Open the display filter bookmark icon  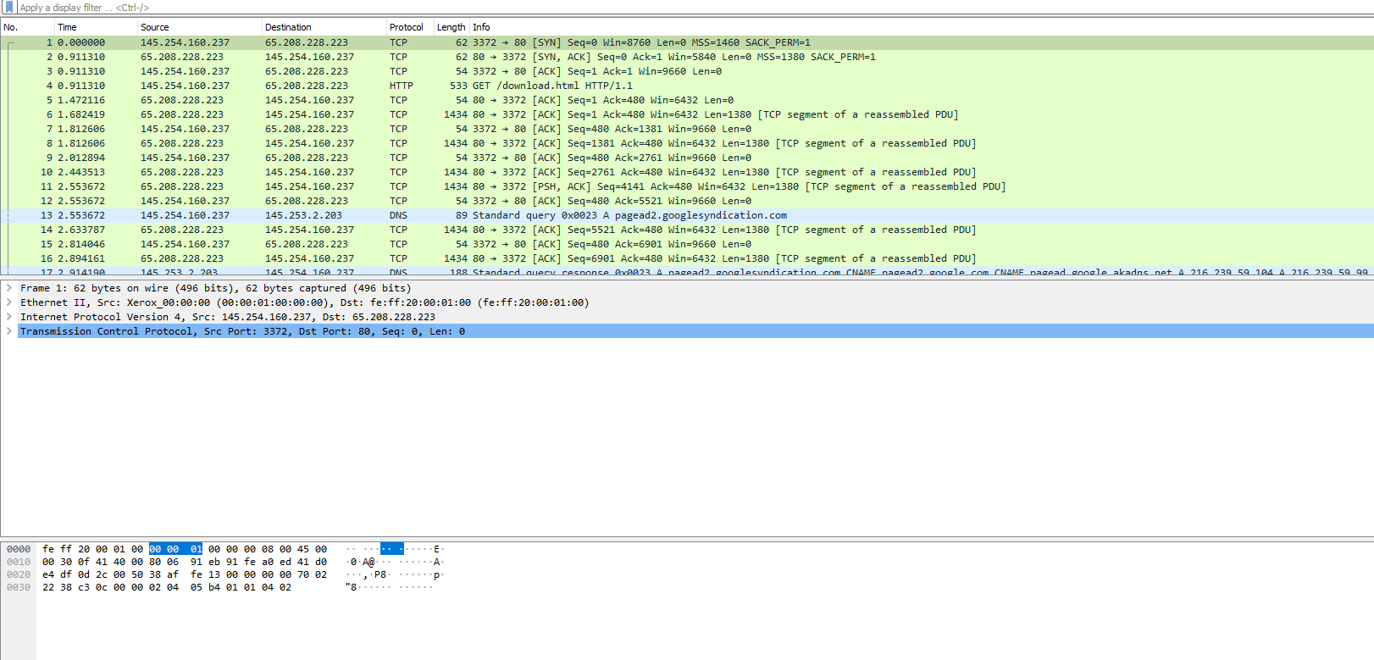coord(9,7)
